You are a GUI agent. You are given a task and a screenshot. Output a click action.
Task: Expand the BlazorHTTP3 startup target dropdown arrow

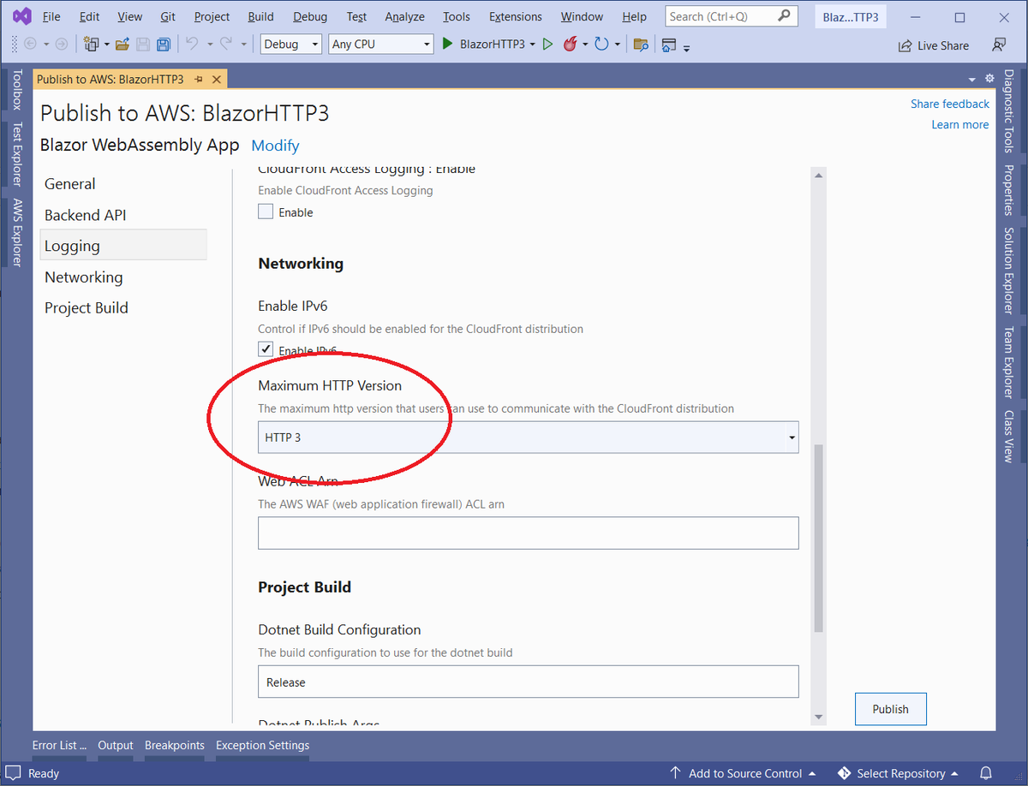(533, 44)
